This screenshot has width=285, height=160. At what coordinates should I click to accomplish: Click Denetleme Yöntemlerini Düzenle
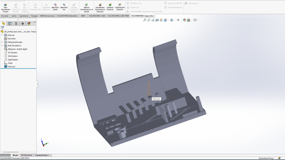pos(100,8)
